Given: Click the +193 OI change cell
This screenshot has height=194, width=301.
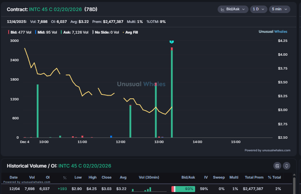Looking at the screenshot, I should coord(62,189).
